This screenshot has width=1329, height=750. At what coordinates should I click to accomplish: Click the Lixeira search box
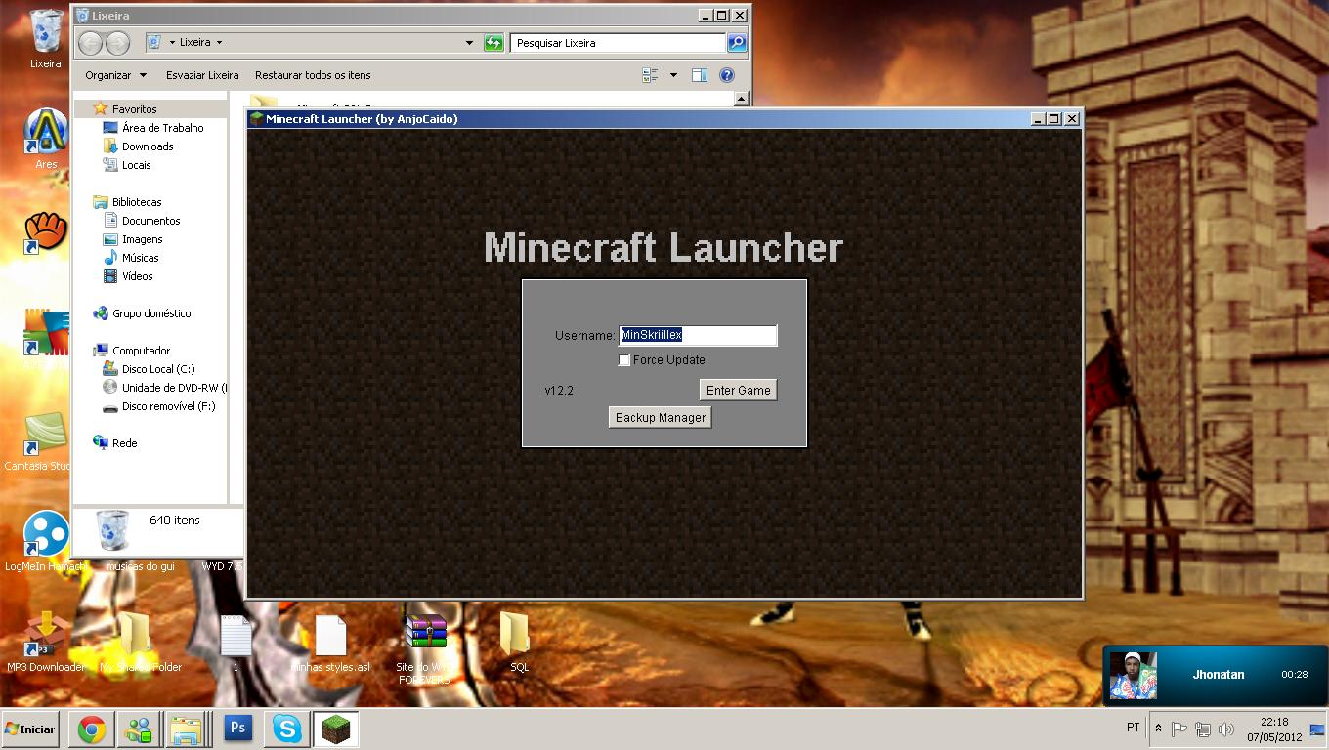[x=618, y=43]
